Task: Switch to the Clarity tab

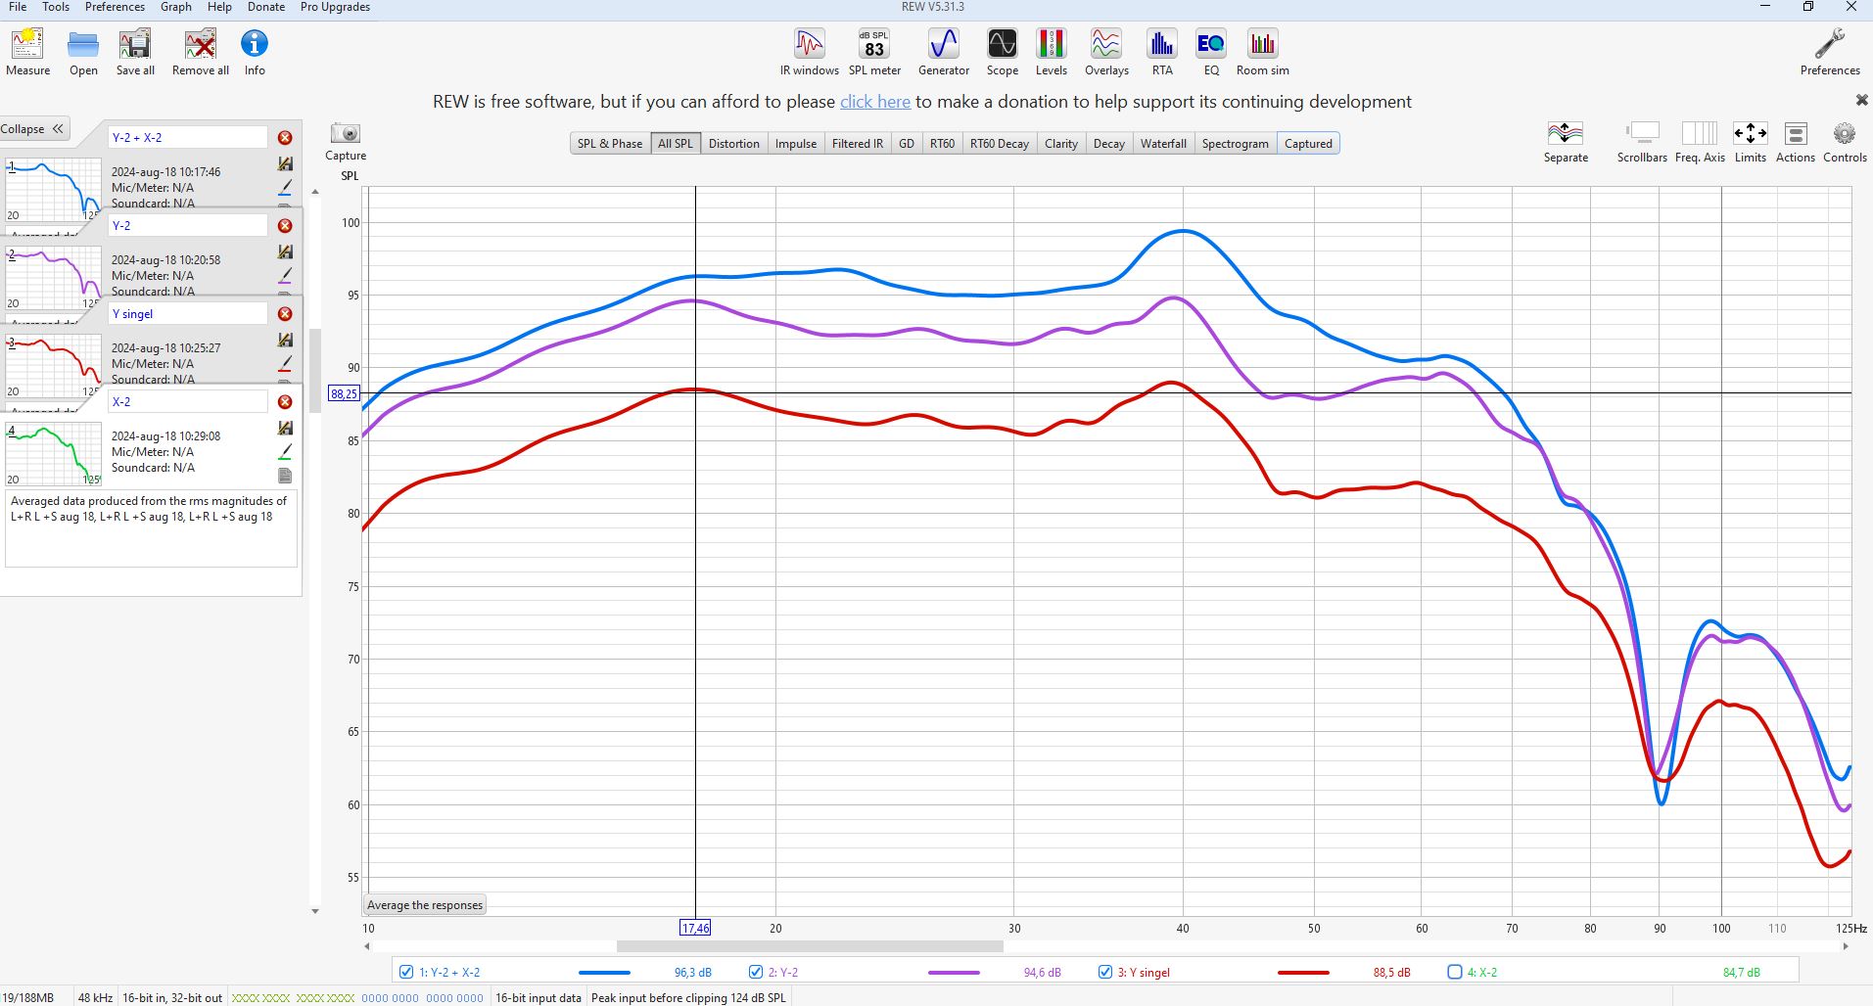Action: point(1061,143)
